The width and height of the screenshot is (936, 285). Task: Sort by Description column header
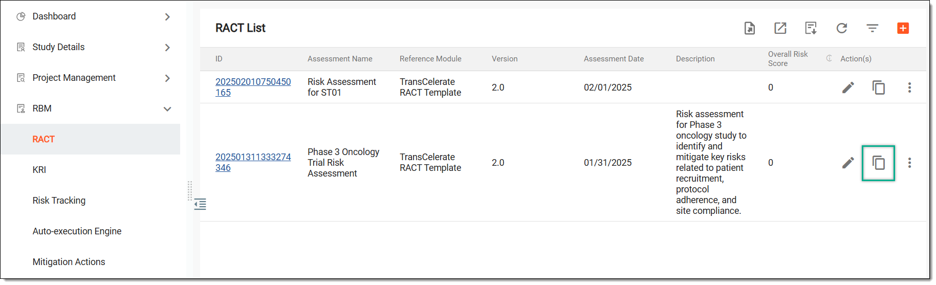695,59
